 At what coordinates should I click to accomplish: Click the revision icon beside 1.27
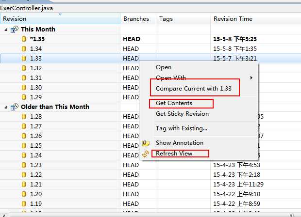(x=24, y=126)
